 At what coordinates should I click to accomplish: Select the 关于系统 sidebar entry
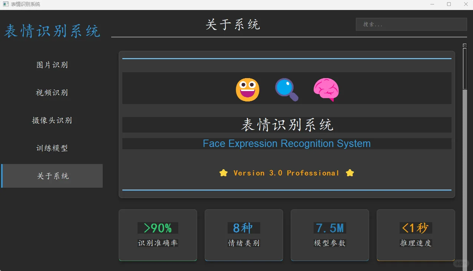[x=52, y=176]
